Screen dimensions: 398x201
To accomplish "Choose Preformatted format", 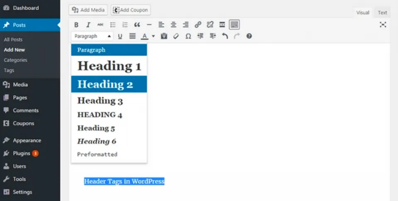I will pos(109,154).
